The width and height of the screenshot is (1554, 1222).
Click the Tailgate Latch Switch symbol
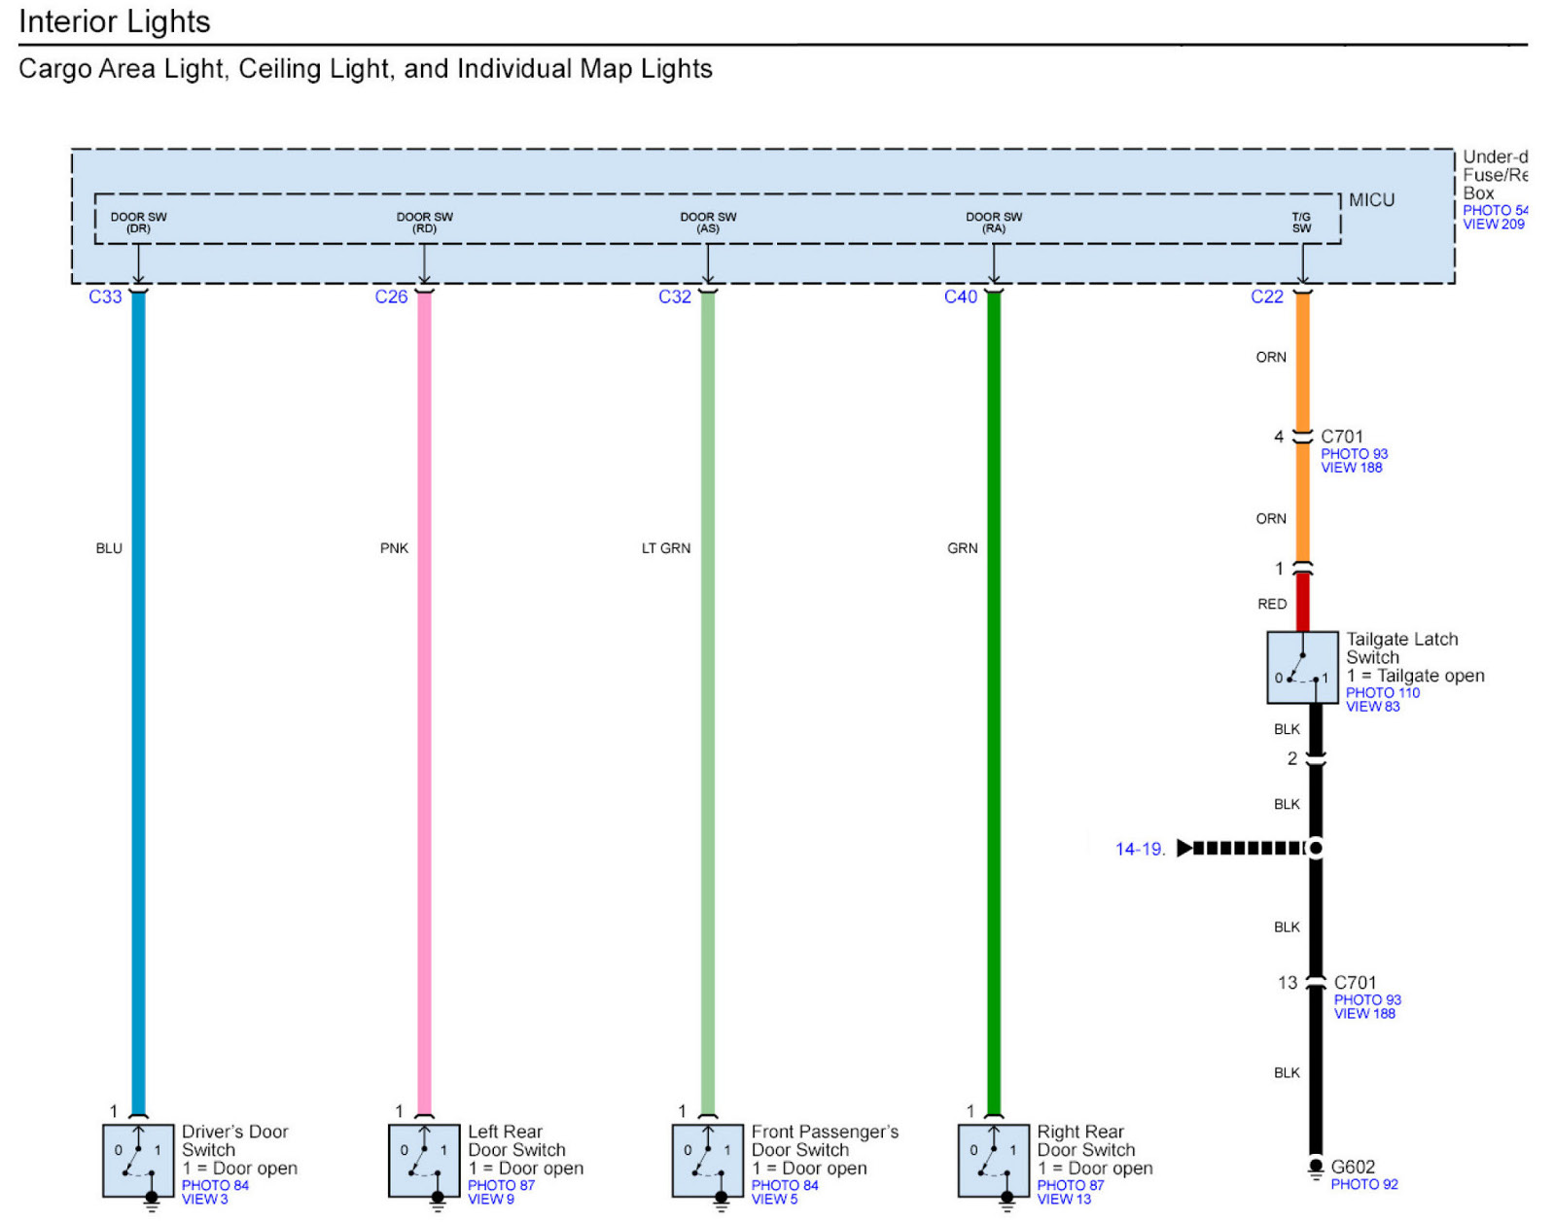point(1302,667)
